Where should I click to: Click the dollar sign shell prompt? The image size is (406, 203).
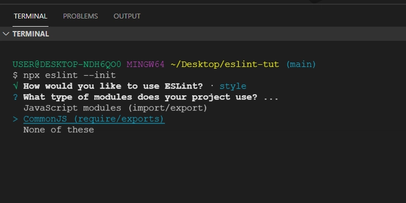(x=15, y=75)
